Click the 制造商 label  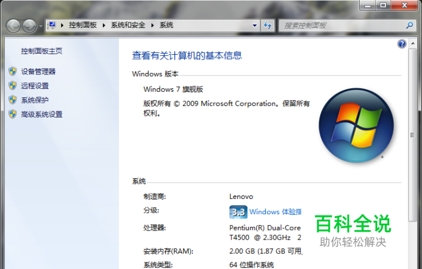pyautogui.click(x=154, y=197)
